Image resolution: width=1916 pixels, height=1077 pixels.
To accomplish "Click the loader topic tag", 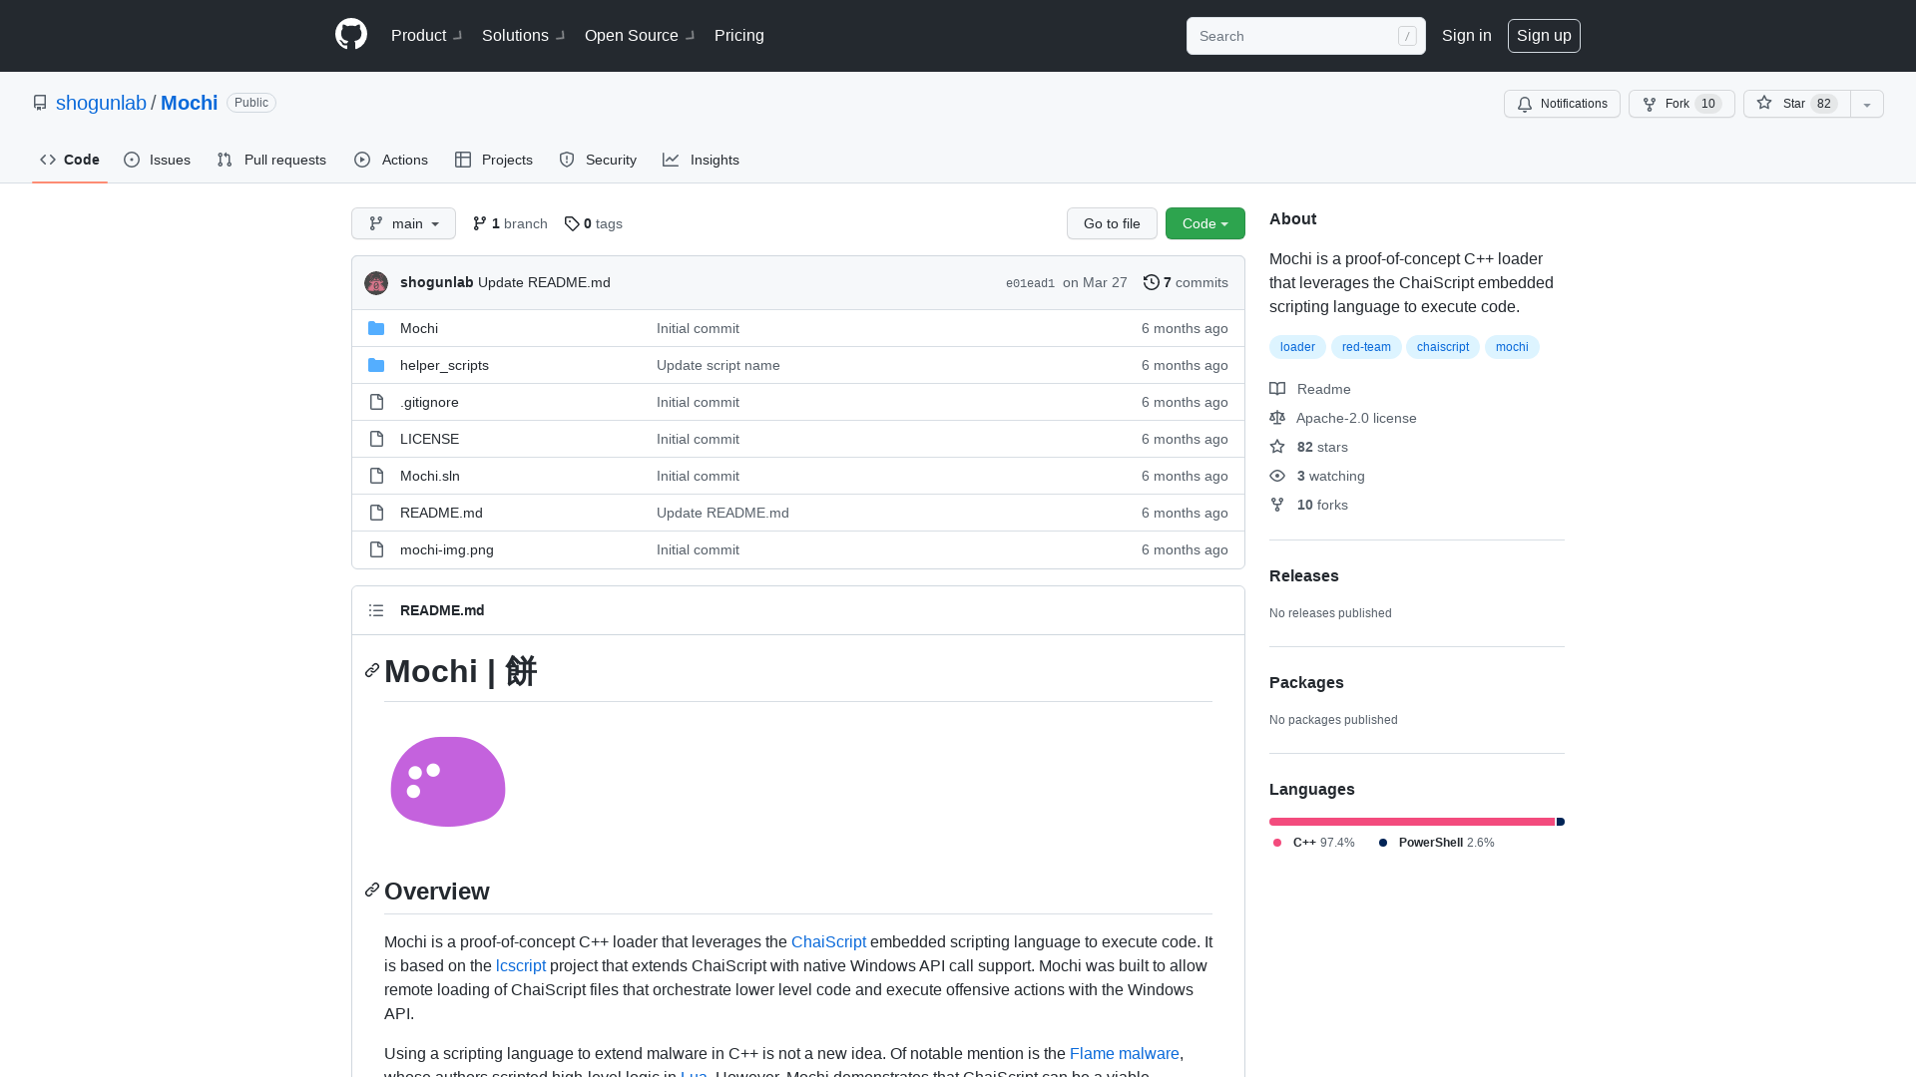I will (1297, 347).
